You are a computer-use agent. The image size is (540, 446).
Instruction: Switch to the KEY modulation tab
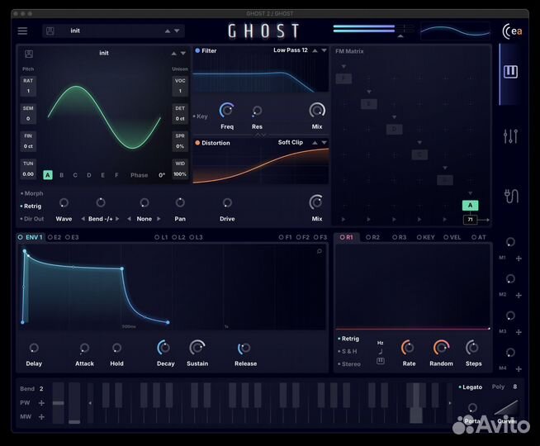point(426,237)
